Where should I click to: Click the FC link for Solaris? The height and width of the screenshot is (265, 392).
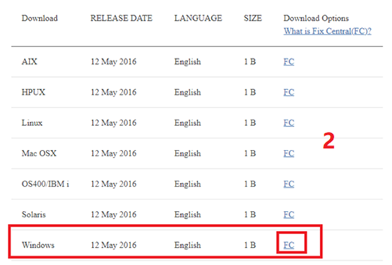pyautogui.click(x=289, y=215)
